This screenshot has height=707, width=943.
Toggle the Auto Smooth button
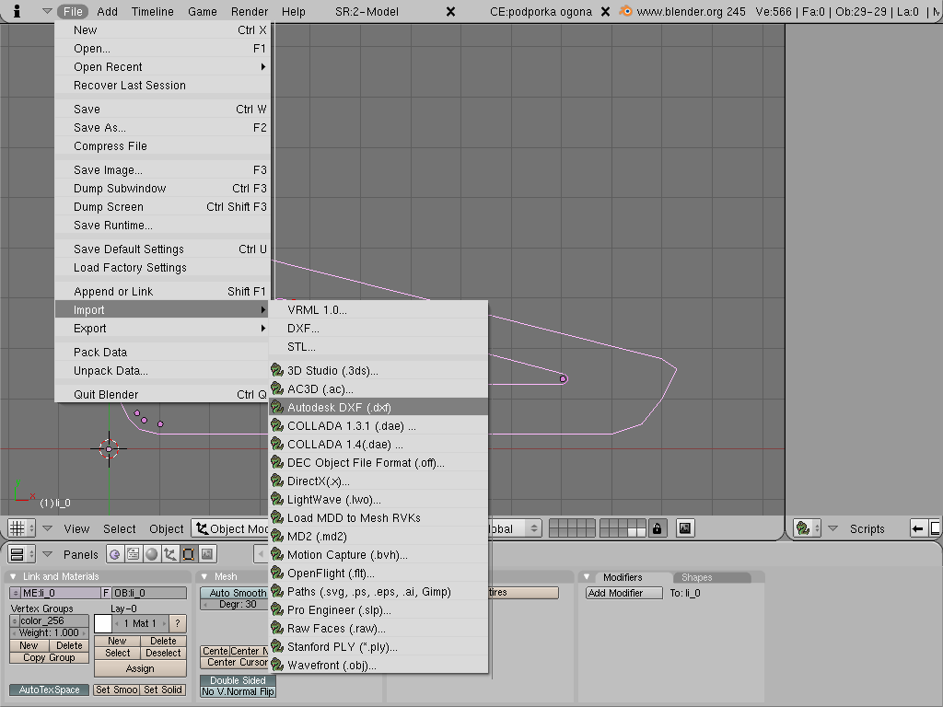coord(235,593)
